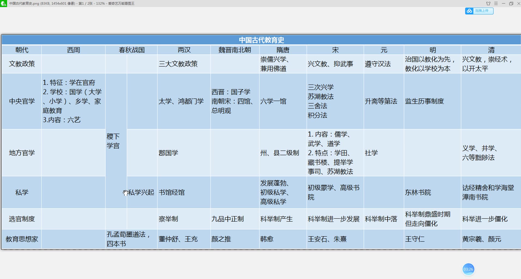521x279 pixels.
Task: Click the 拖拽上传 cloud upload button
Action: point(479,11)
